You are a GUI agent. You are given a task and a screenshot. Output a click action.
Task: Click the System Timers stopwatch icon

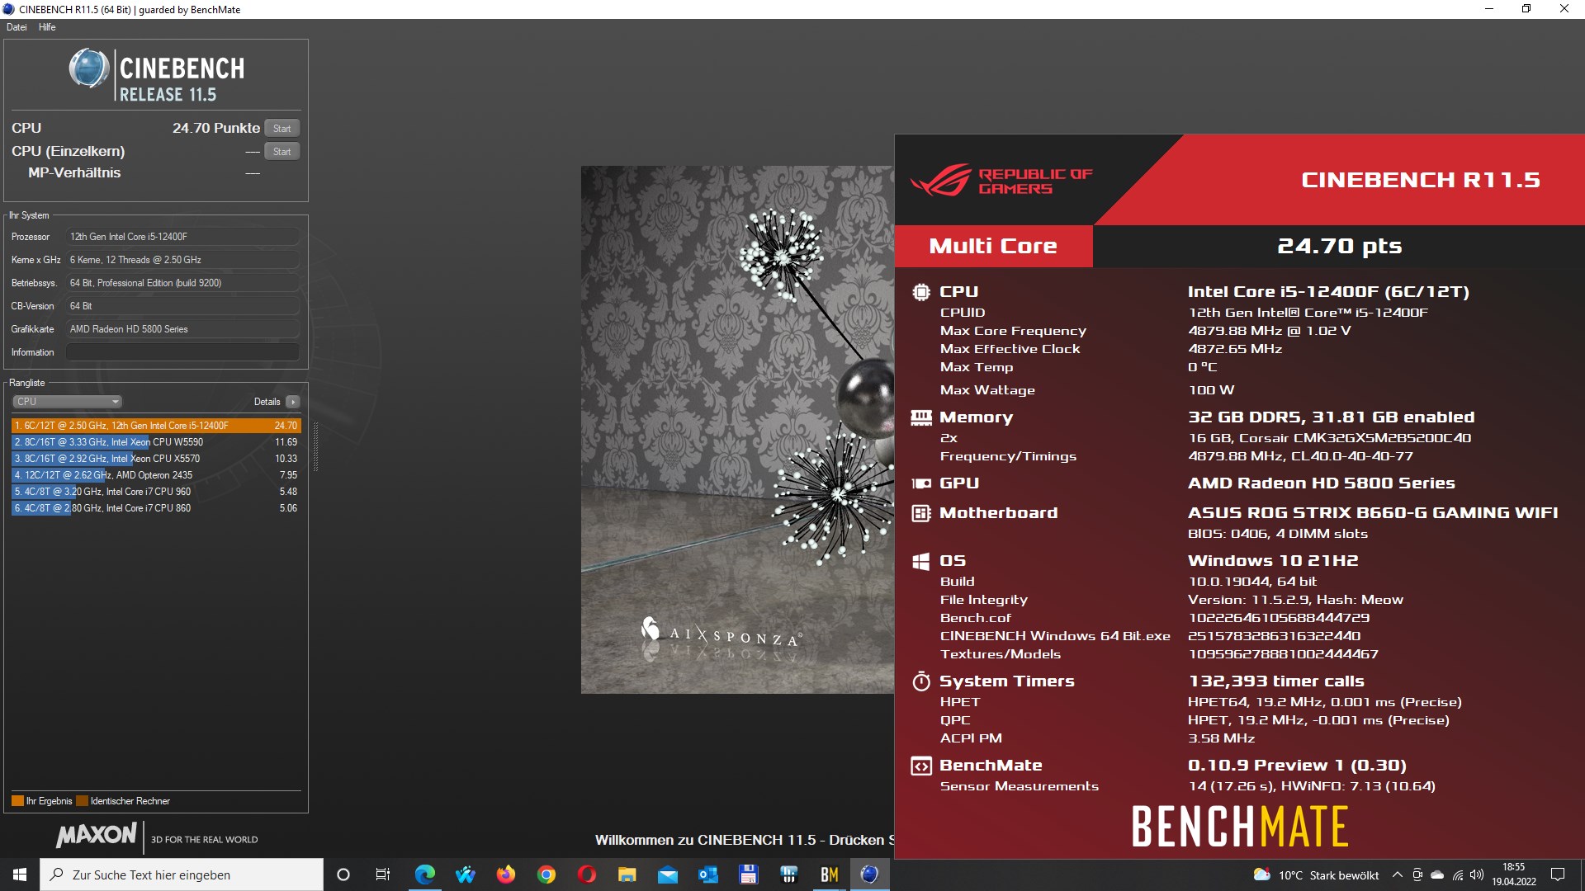(x=921, y=681)
